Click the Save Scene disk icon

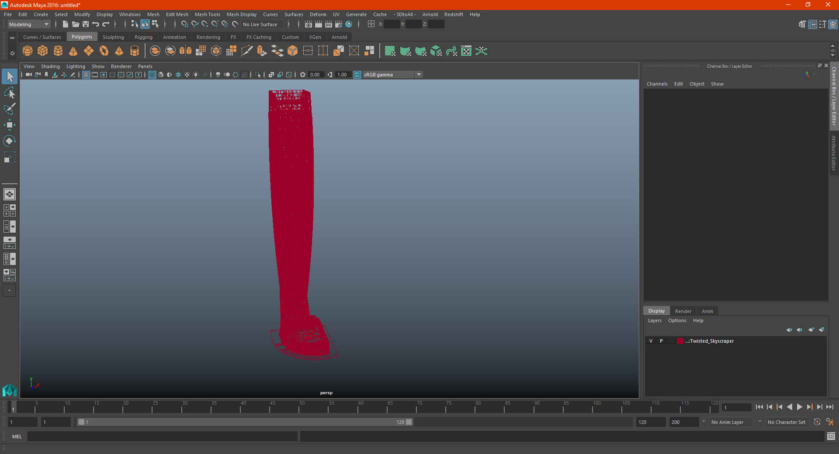click(x=86, y=24)
